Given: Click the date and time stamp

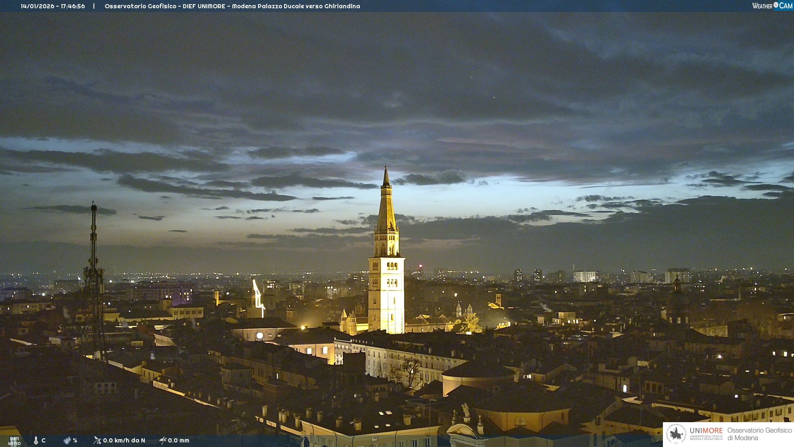Looking at the screenshot, I should (53, 6).
